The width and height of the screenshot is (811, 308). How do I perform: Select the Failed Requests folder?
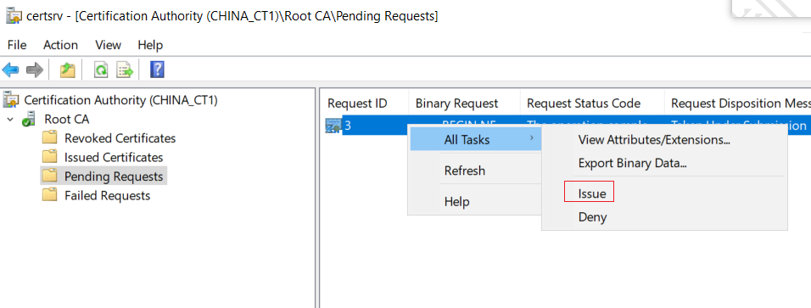107,196
